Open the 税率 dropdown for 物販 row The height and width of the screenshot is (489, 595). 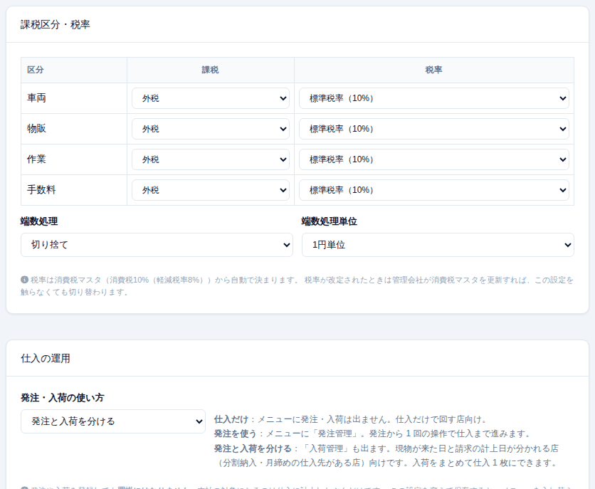click(x=433, y=129)
